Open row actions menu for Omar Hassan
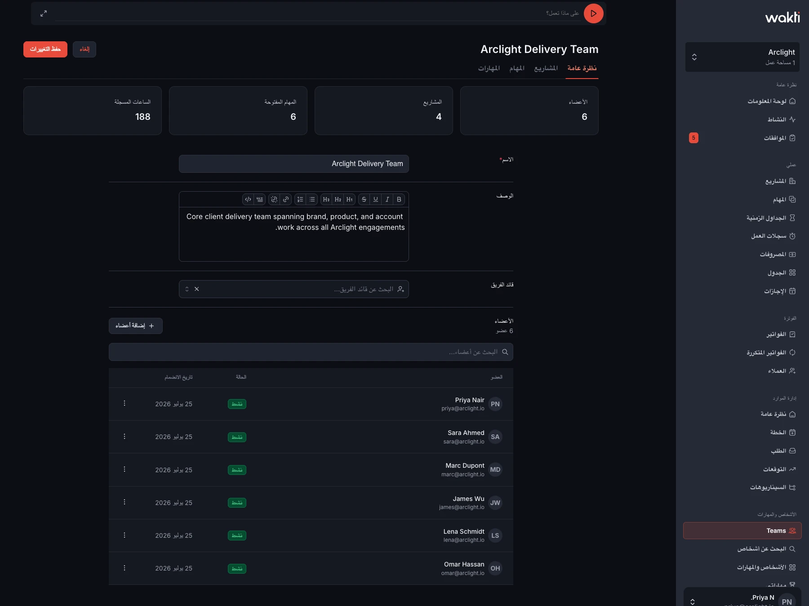Viewport: 809px width, 606px height. click(124, 568)
